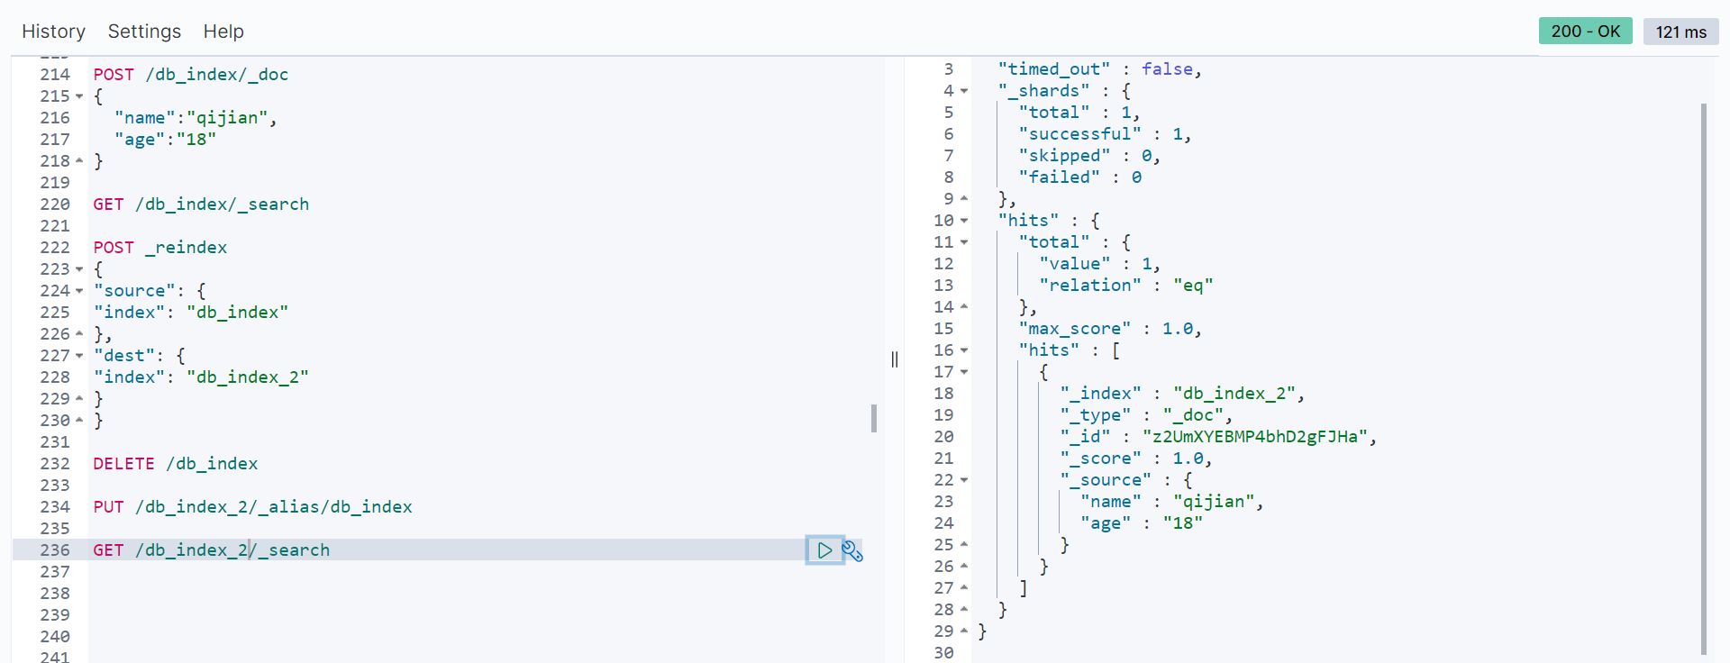Collapse the "_source" block at line 22

click(964, 480)
